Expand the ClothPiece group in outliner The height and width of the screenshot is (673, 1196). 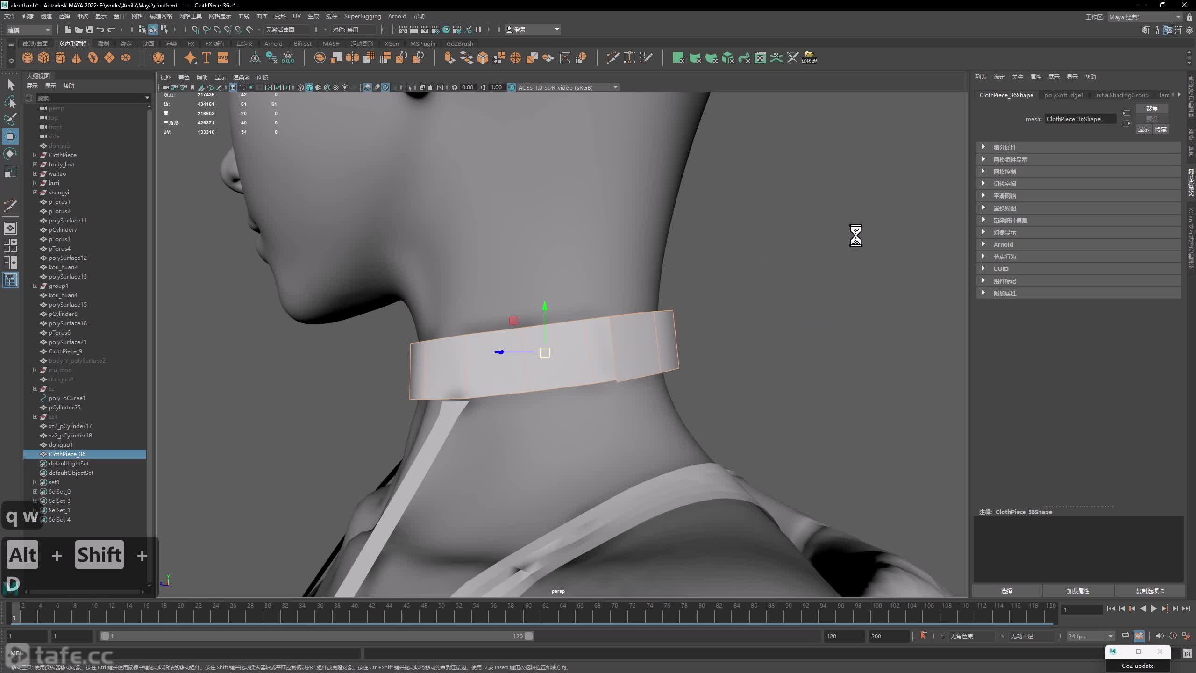pos(35,155)
